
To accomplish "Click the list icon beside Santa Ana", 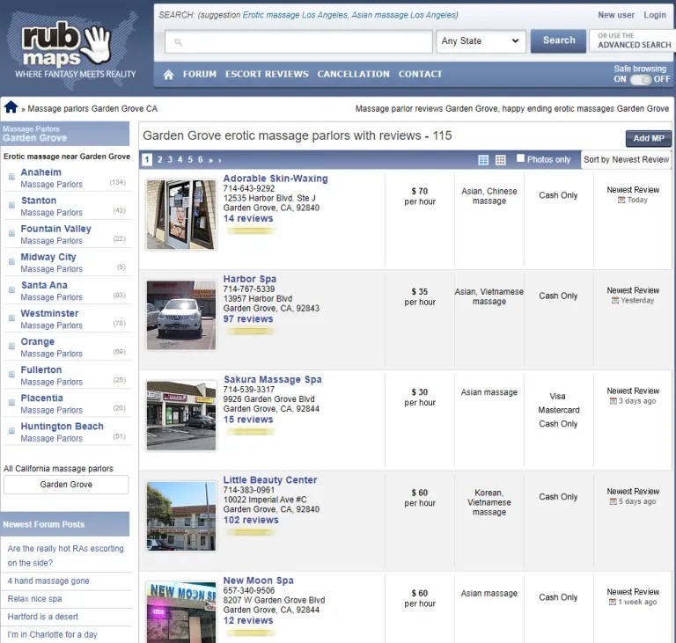I will pos(11,289).
